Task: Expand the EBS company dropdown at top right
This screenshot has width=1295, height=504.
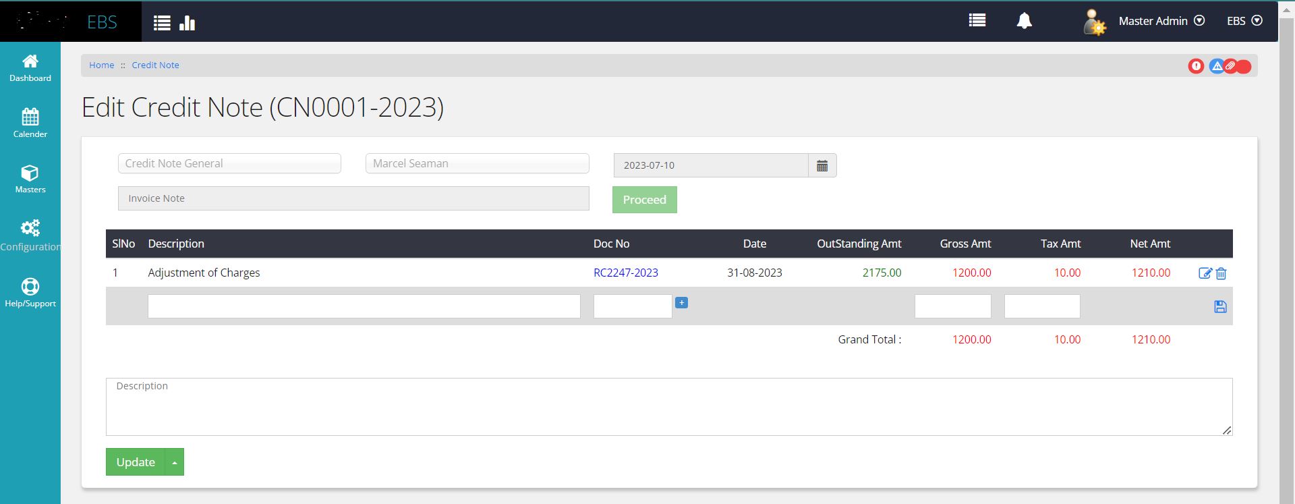Action: click(1244, 21)
